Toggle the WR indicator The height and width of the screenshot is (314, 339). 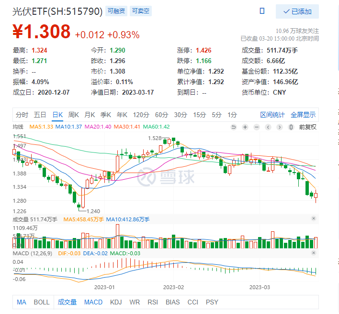[135, 302]
